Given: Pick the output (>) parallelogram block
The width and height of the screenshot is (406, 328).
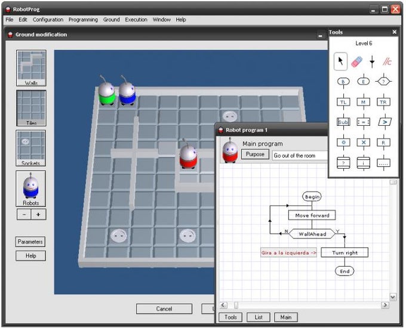Looking at the screenshot, I should 385,122.
